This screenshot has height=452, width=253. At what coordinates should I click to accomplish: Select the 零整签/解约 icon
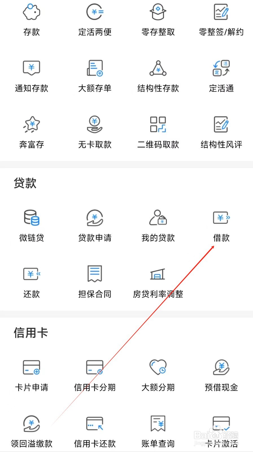tap(221, 12)
